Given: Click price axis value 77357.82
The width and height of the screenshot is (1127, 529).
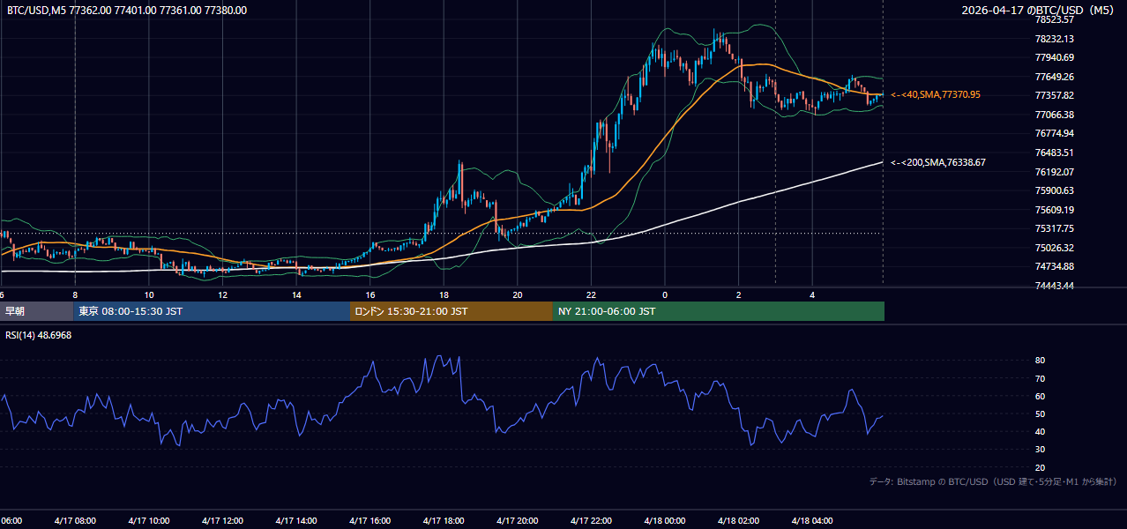Looking at the screenshot, I should [1054, 95].
